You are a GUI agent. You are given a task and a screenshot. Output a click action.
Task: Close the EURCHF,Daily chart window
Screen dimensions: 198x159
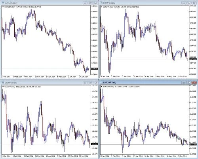(x=194, y=83)
